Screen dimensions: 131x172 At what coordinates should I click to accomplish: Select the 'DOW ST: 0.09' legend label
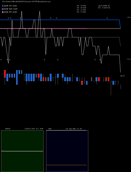[10, 6]
